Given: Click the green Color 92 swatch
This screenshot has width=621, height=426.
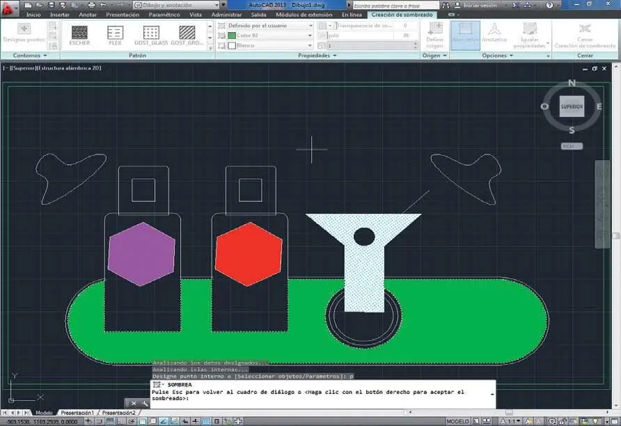Looking at the screenshot, I should tap(232, 35).
